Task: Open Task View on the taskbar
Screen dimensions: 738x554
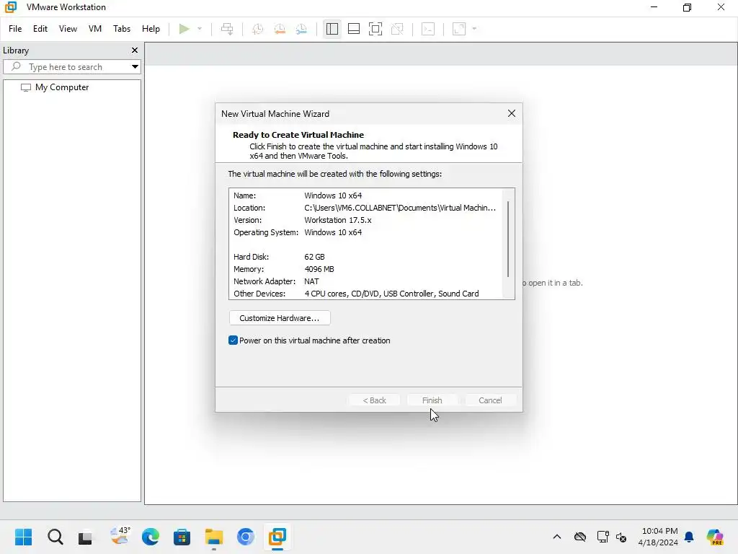Action: pos(86,537)
